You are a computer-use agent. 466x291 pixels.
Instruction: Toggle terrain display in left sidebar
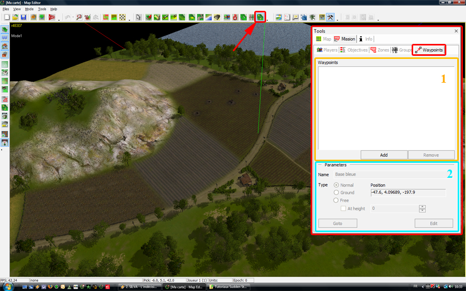pyautogui.click(x=5, y=29)
